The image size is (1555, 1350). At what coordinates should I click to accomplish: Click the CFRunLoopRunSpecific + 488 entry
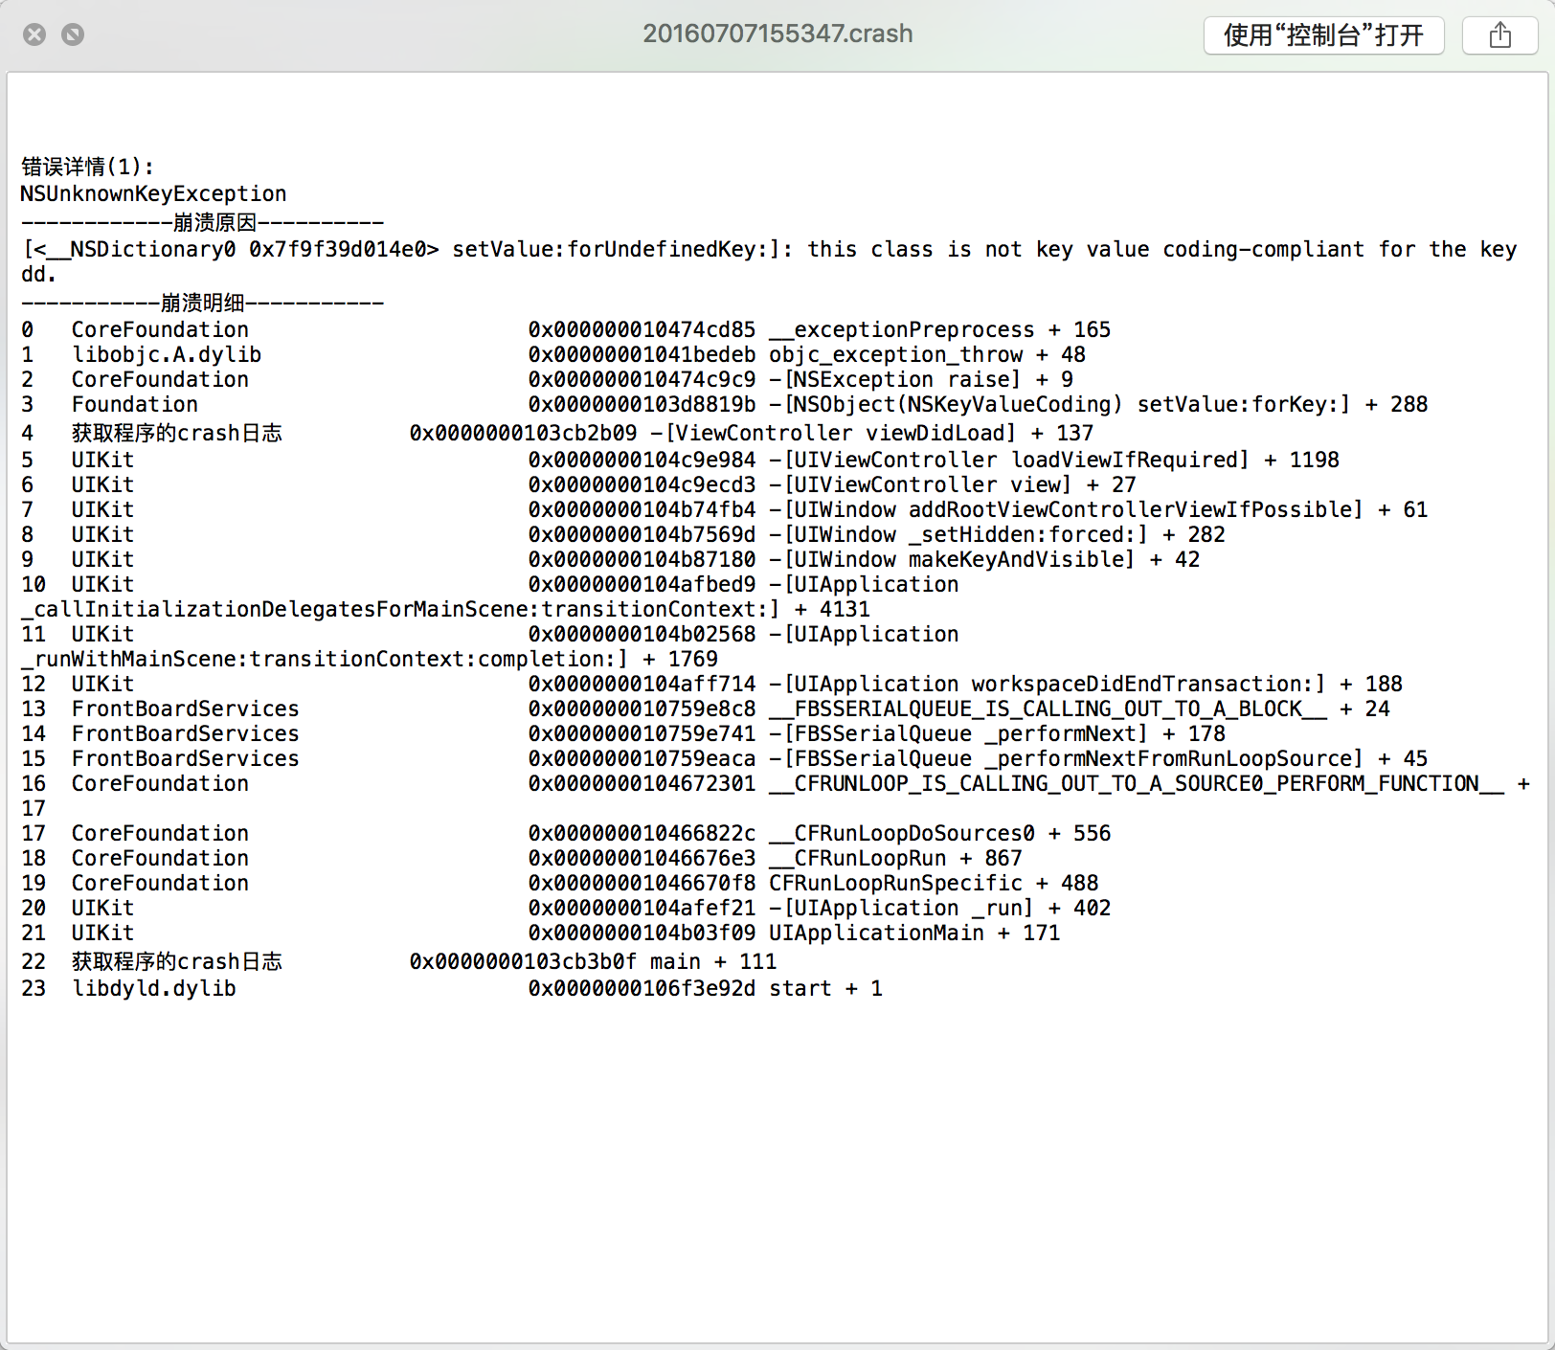[x=934, y=883]
